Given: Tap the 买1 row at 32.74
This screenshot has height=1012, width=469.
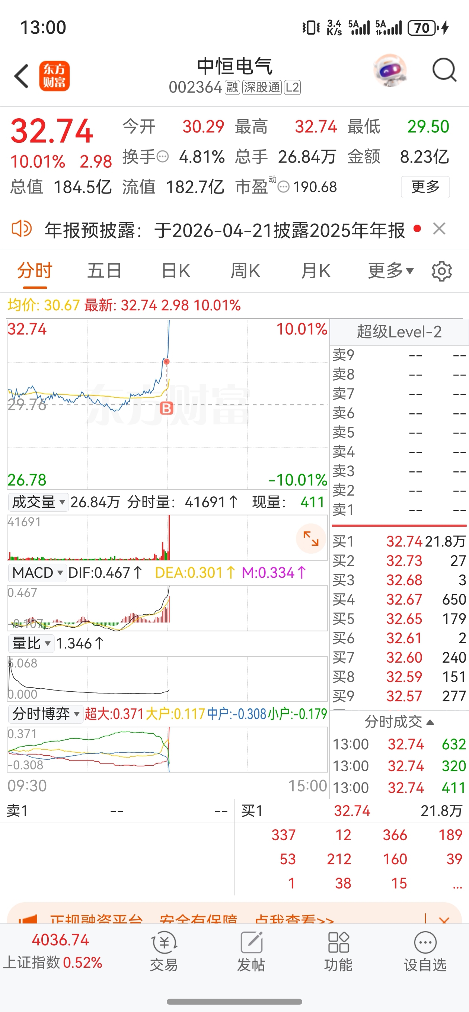Looking at the screenshot, I should pos(399,541).
